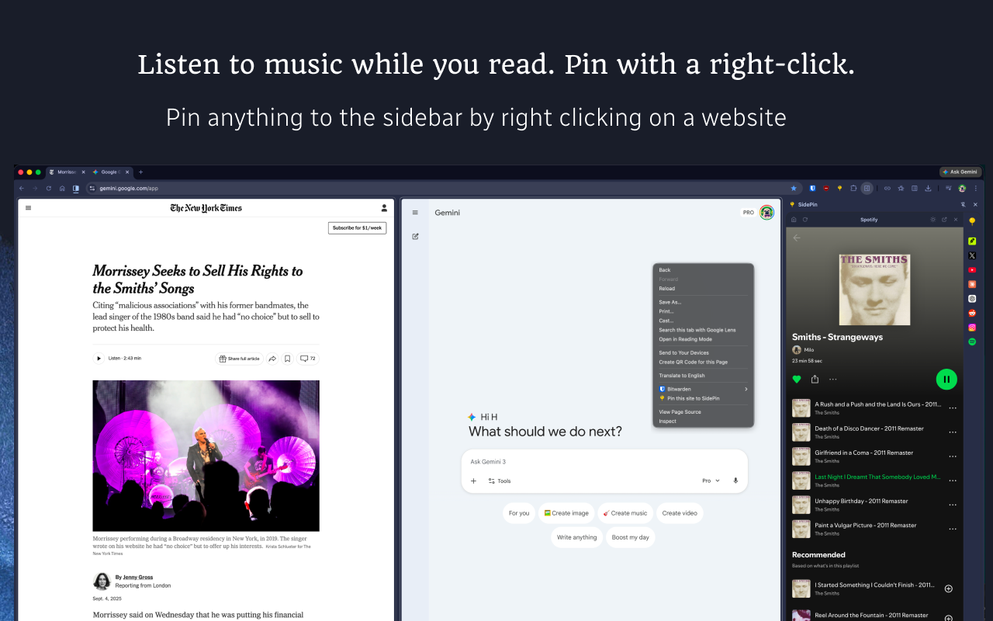Image resolution: width=993 pixels, height=621 pixels.
Task: Click the Strangeways album cover art
Action: (x=874, y=290)
